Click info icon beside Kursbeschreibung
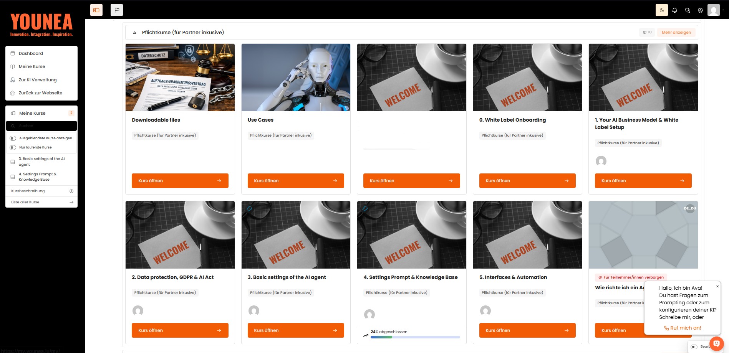 tap(71, 191)
